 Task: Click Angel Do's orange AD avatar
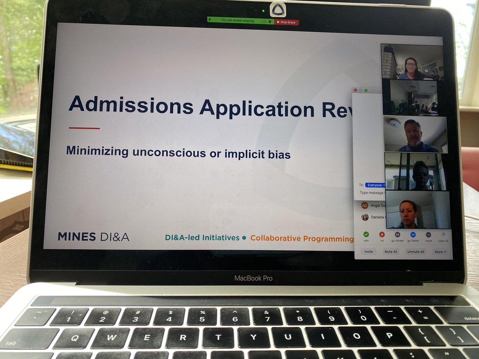tap(364, 206)
